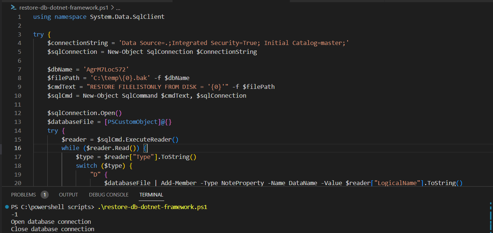
Task: Open restore-db-dotnet-framework.ps1 breadcrumb item
Action: (64, 7)
